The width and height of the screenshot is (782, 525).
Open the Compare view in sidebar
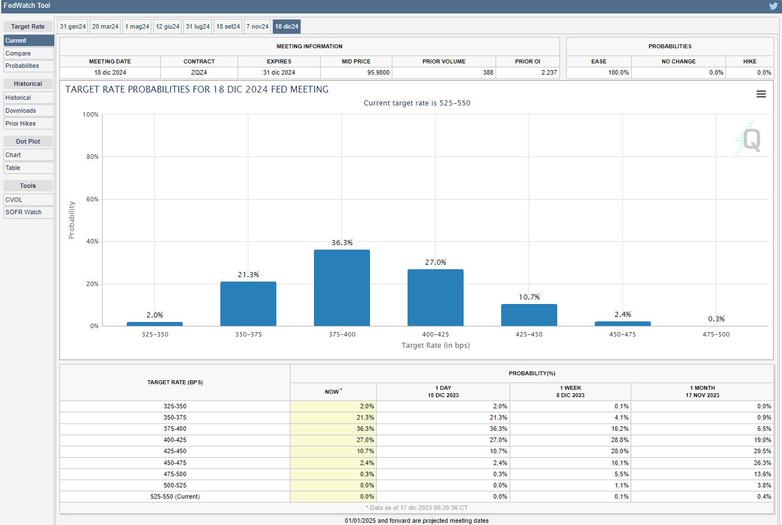[29, 53]
